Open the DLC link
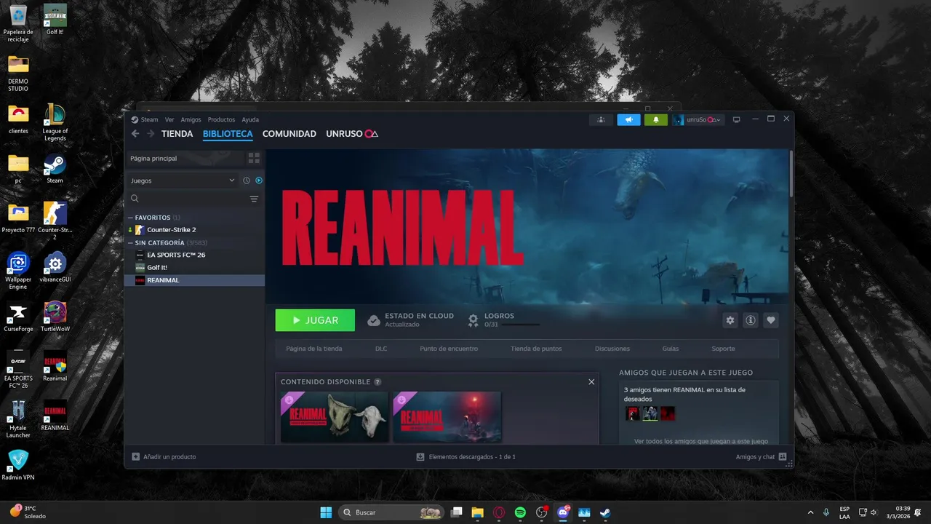This screenshot has width=931, height=524. pyautogui.click(x=381, y=349)
